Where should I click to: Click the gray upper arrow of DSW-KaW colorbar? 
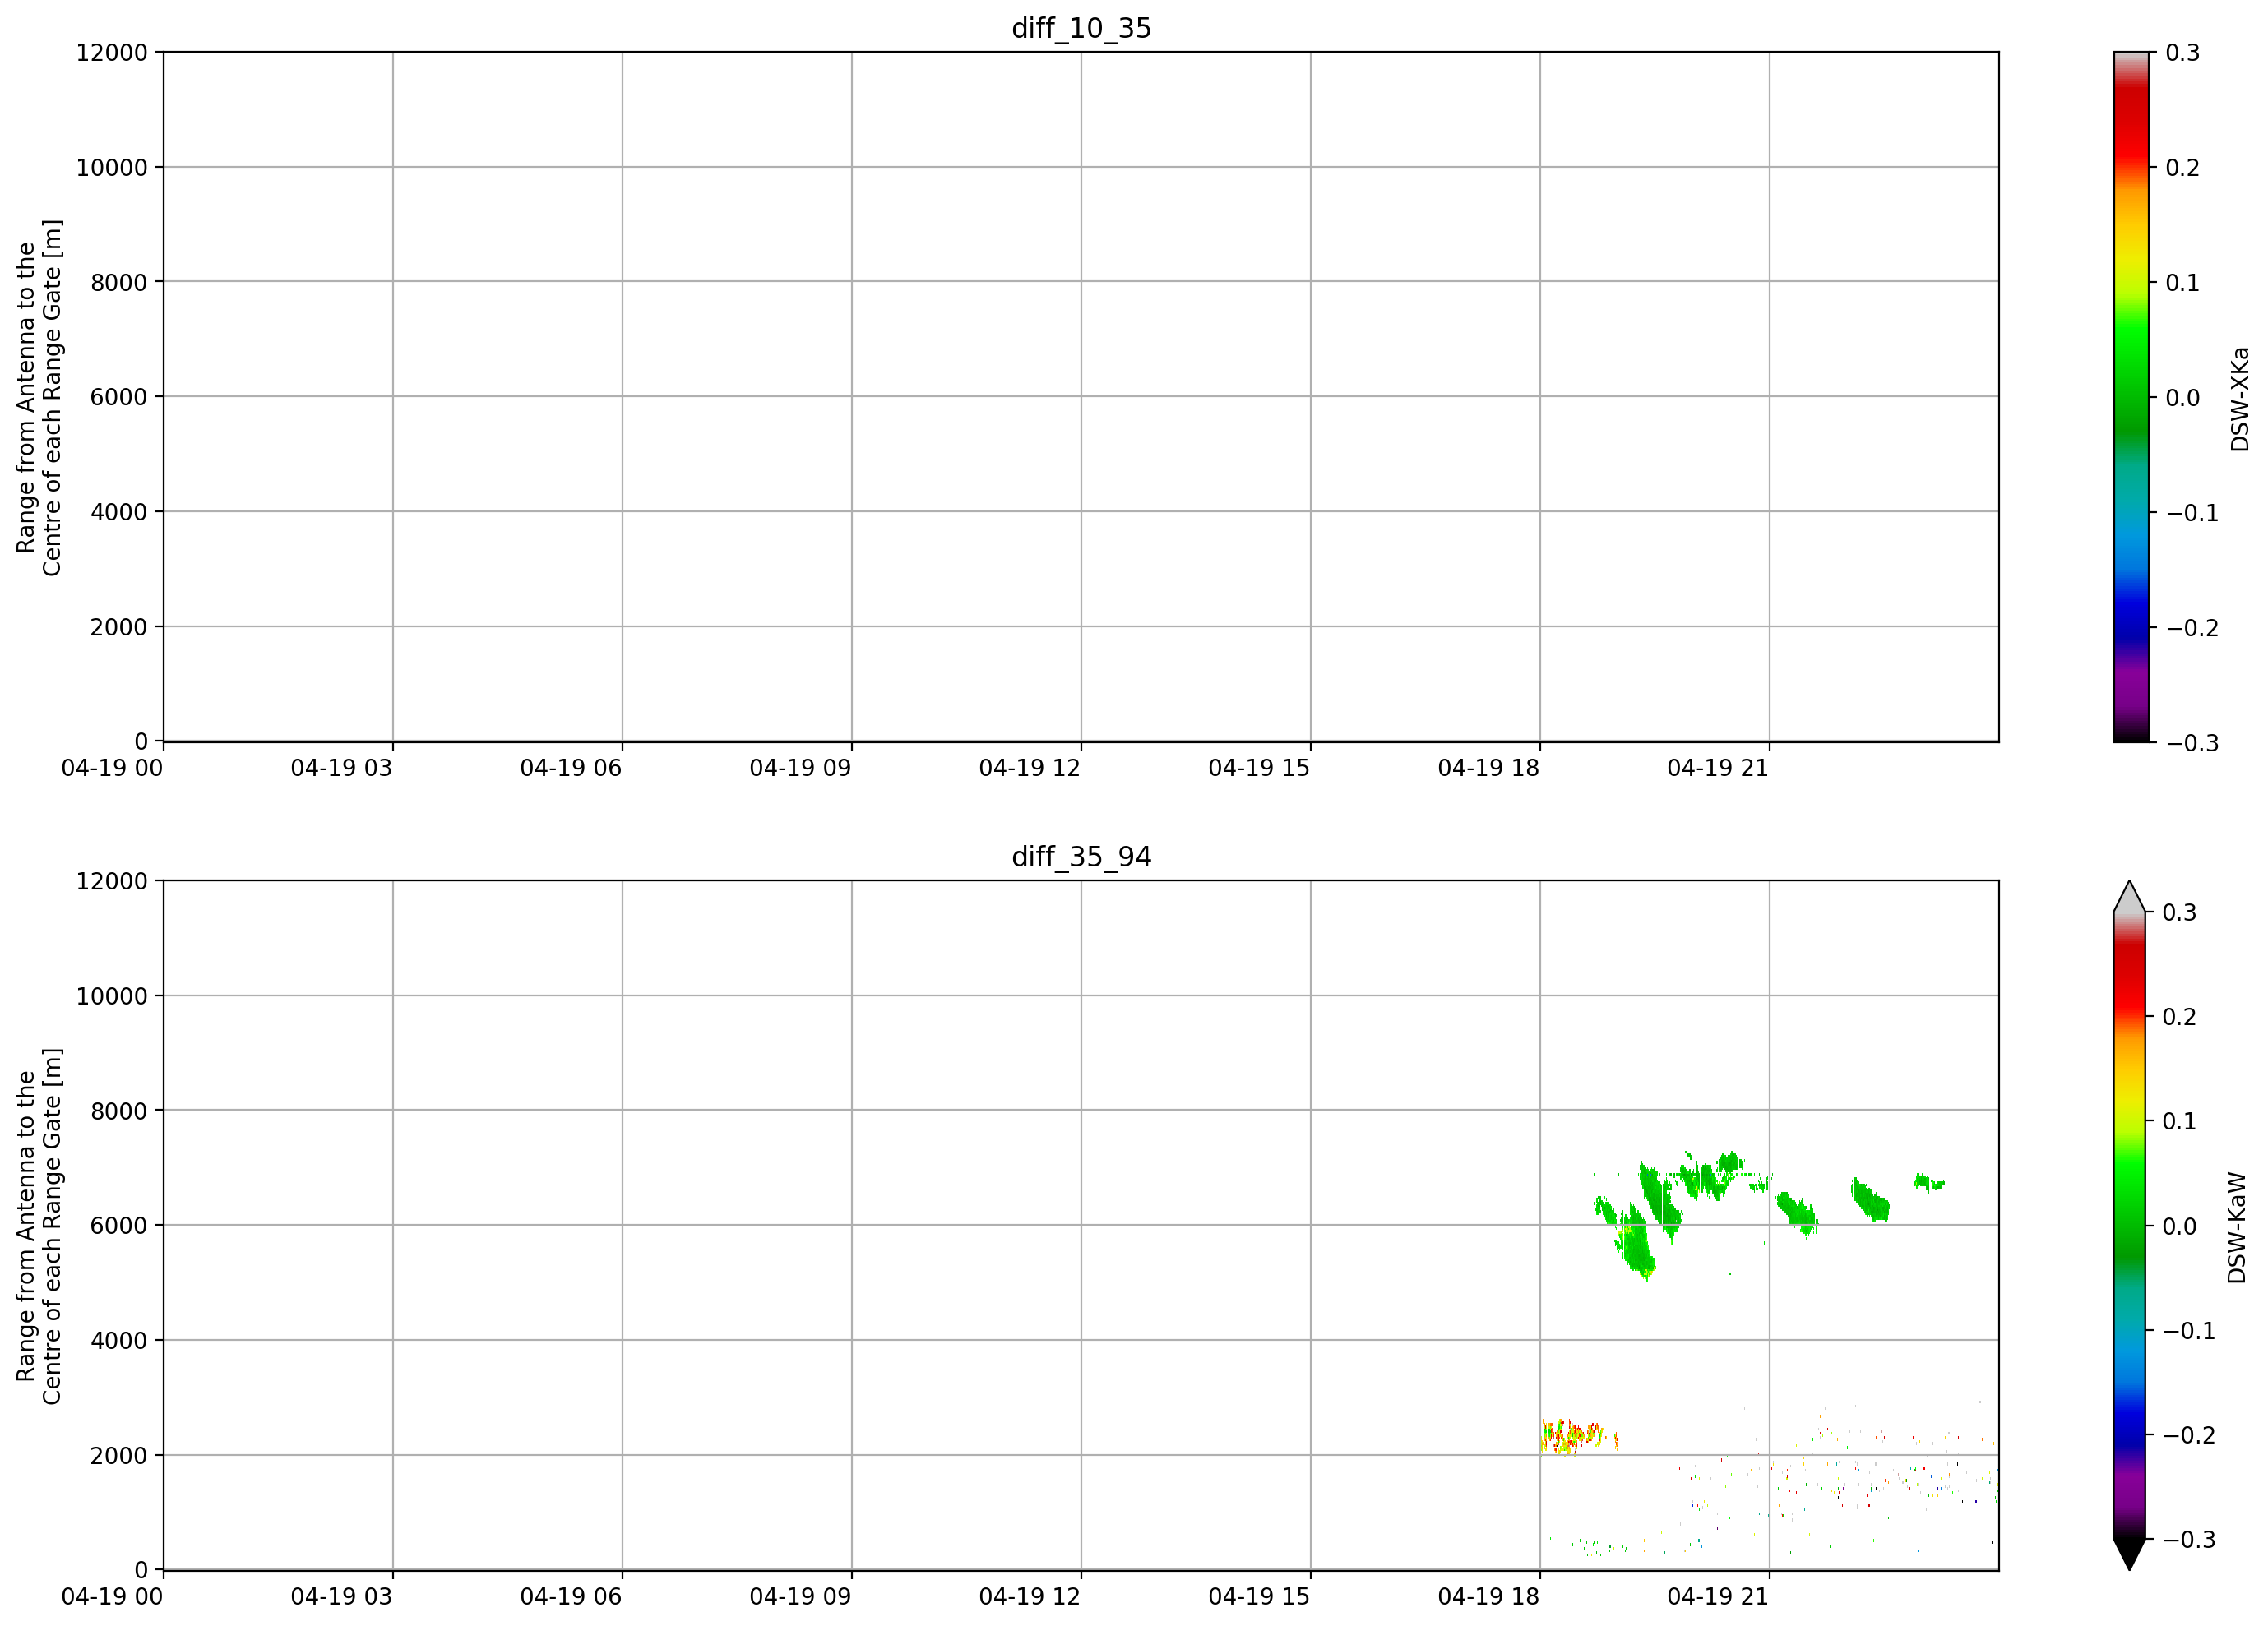[2130, 898]
